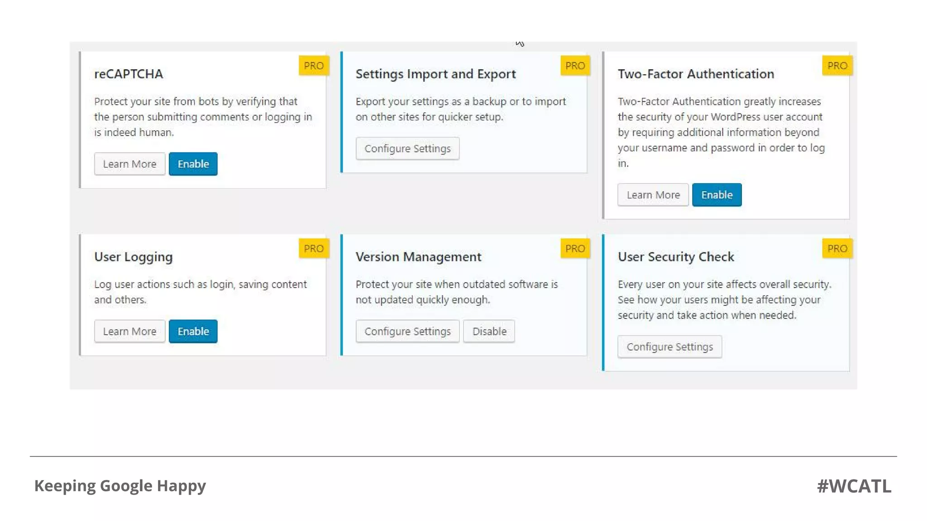The width and height of the screenshot is (927, 521).
Task: Learn More about Two-Factor Authentication
Action: coord(653,195)
